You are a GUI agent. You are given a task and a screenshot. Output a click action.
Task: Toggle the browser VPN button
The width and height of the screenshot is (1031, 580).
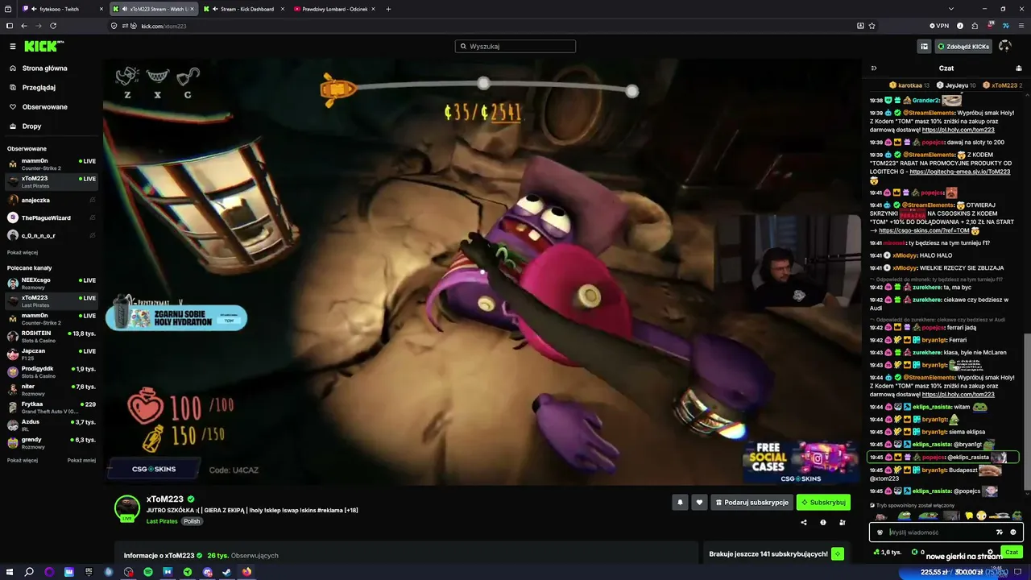point(938,26)
